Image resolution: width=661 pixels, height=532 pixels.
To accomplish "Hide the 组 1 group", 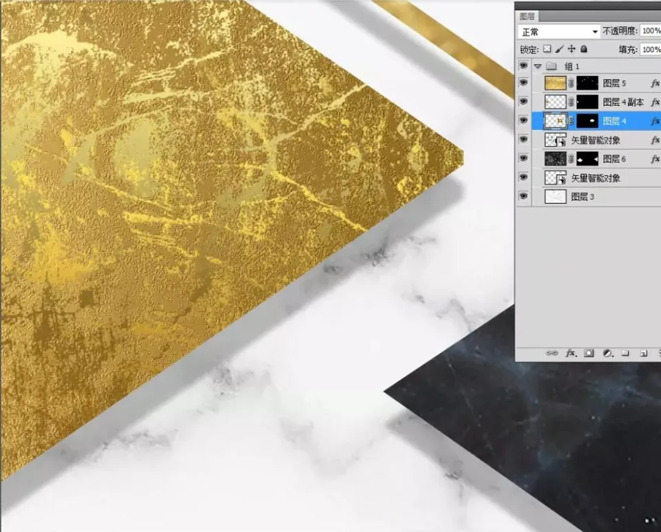I will point(523,65).
